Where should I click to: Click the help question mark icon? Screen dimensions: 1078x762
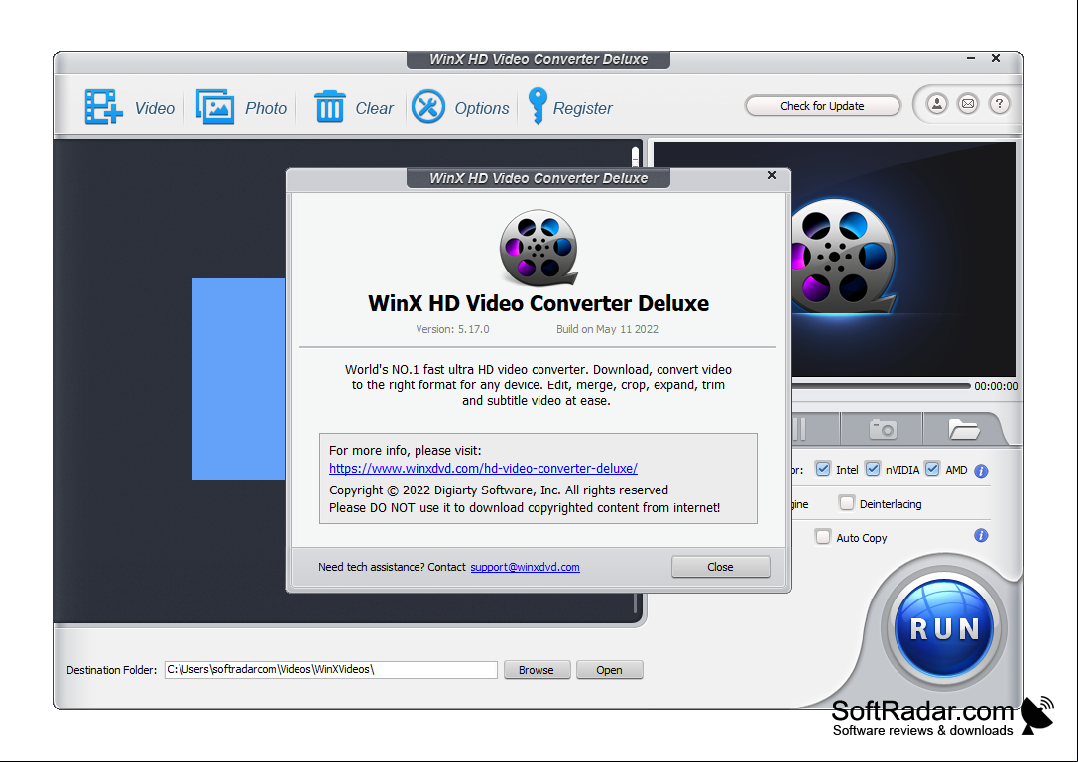[999, 104]
